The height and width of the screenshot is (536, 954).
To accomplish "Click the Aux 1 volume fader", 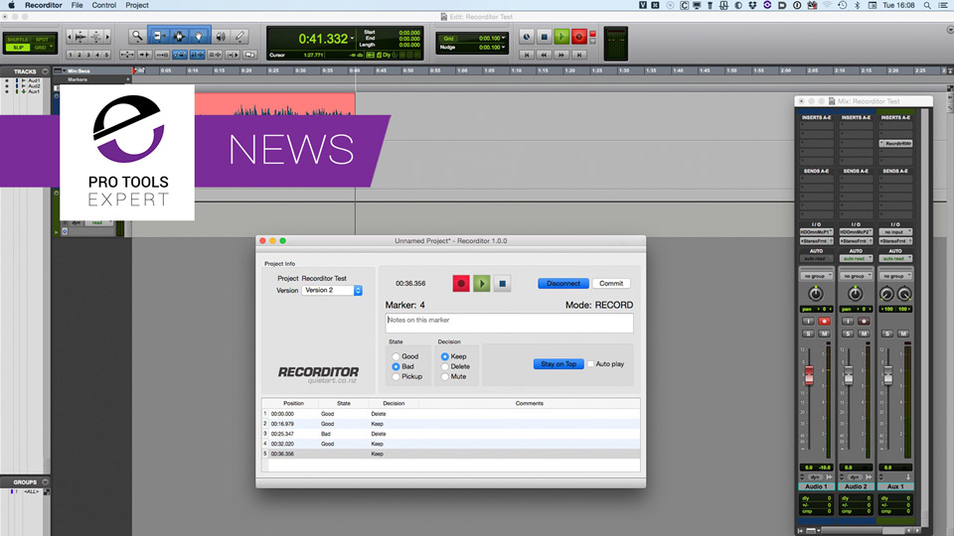I will tap(887, 375).
